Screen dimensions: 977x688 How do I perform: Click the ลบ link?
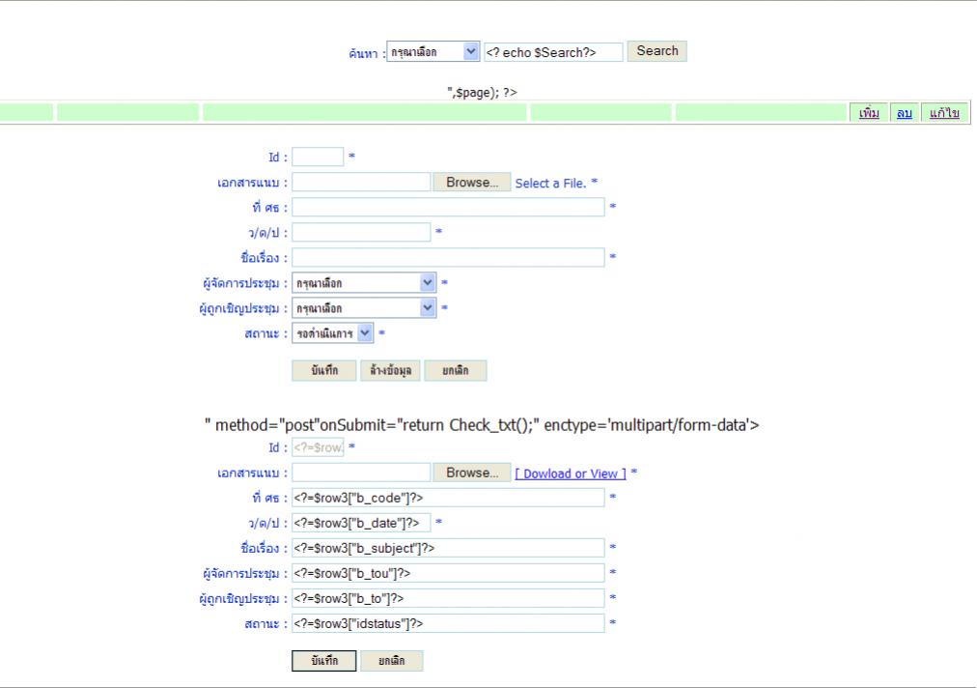pyautogui.click(x=905, y=113)
